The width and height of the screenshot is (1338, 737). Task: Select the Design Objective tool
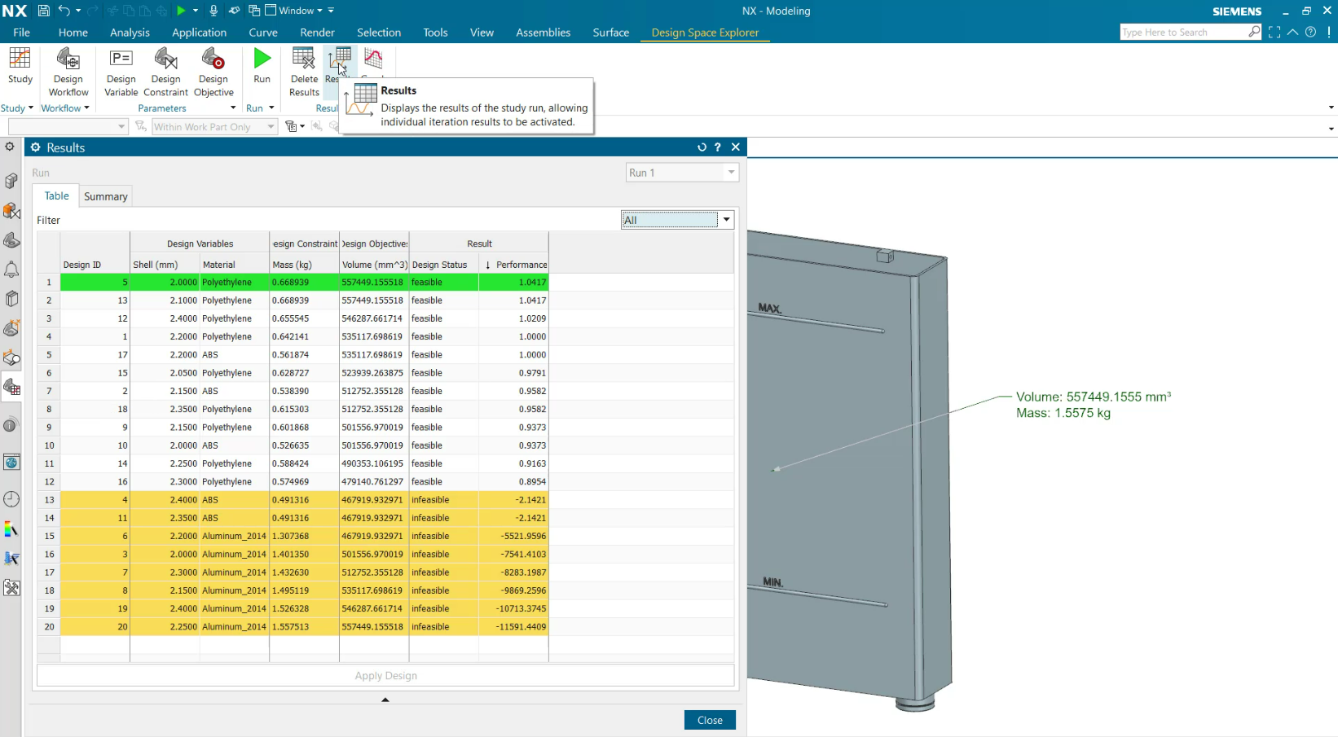coord(213,72)
